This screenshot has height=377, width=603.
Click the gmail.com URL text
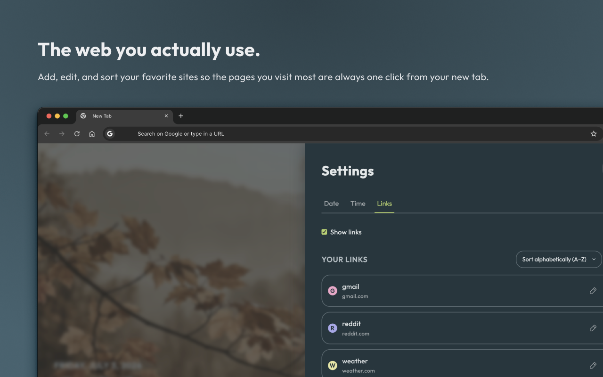(355, 296)
